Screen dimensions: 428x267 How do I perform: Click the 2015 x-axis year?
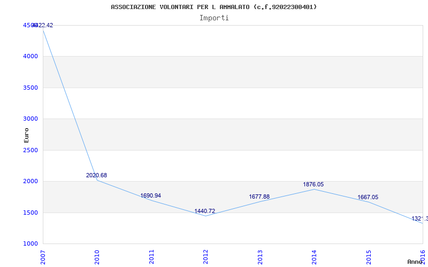click(369, 257)
